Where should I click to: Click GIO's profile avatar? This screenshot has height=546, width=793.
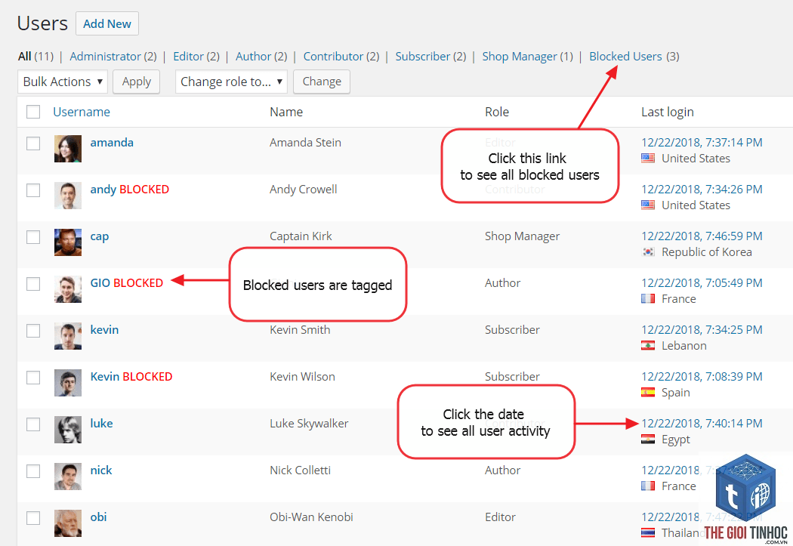point(68,289)
